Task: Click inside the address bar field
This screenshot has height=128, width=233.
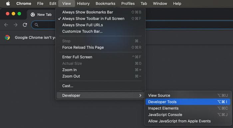Action: pos(132,25)
